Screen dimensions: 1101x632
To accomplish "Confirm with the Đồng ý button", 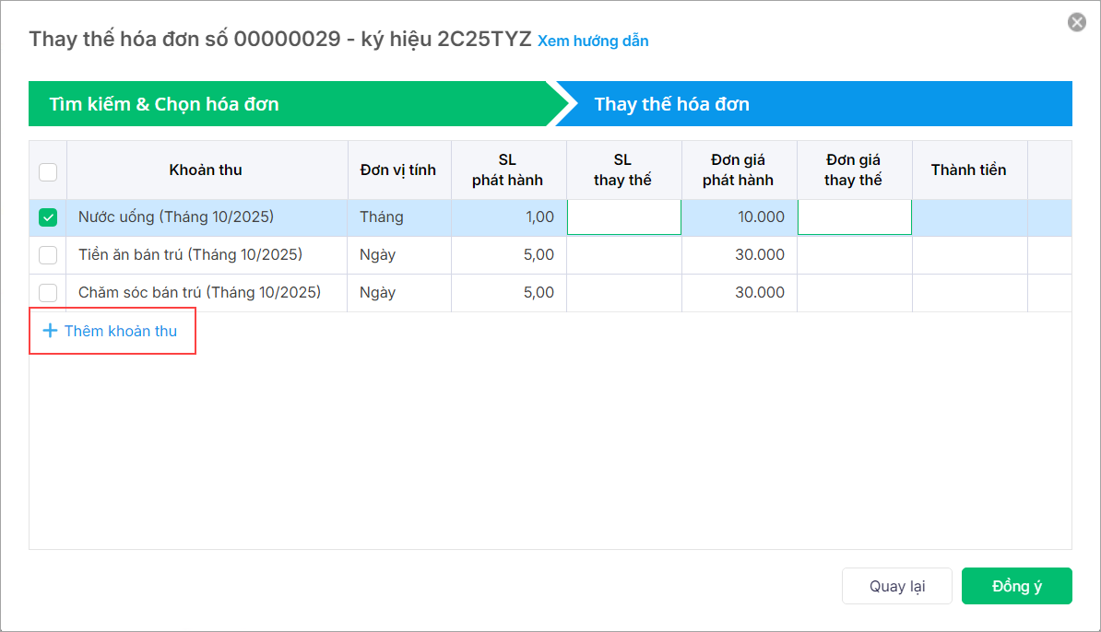I will [1016, 586].
